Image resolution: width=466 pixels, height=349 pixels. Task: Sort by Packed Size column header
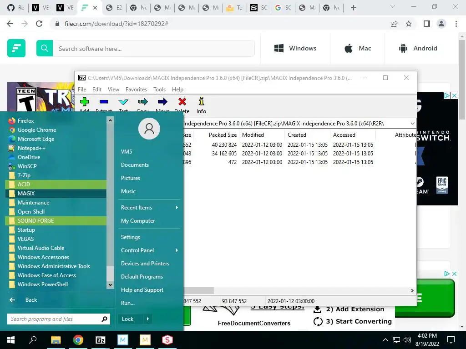tap(216, 135)
